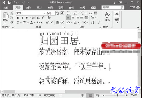Screen dimensions: 142x98
Task: Click the Justify alignment icon
Action: [x=82, y=18]
